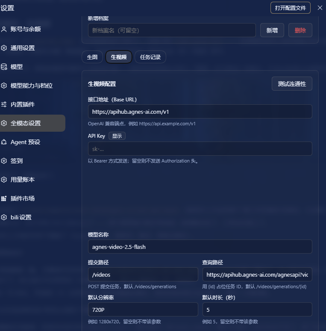Click the 提交路径 /videos field
Screen dimensions: 326x331
(x=143, y=275)
